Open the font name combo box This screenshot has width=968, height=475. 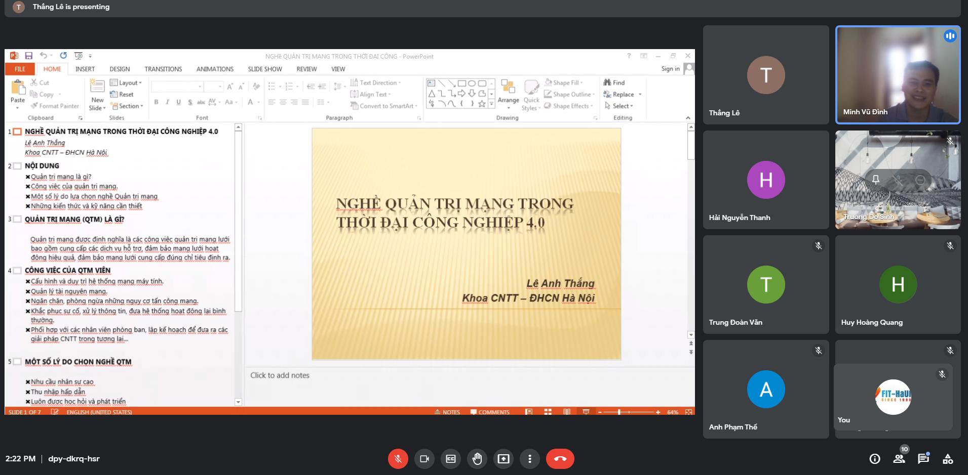177,87
